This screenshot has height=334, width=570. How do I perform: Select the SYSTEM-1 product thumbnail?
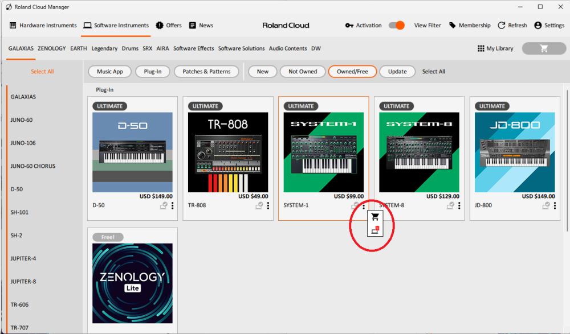(x=324, y=152)
